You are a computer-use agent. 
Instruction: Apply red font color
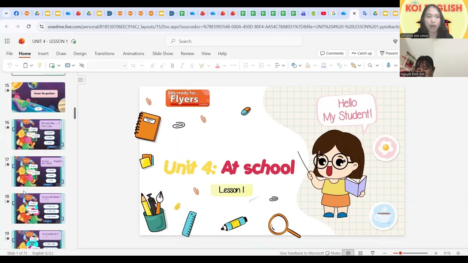218,65
